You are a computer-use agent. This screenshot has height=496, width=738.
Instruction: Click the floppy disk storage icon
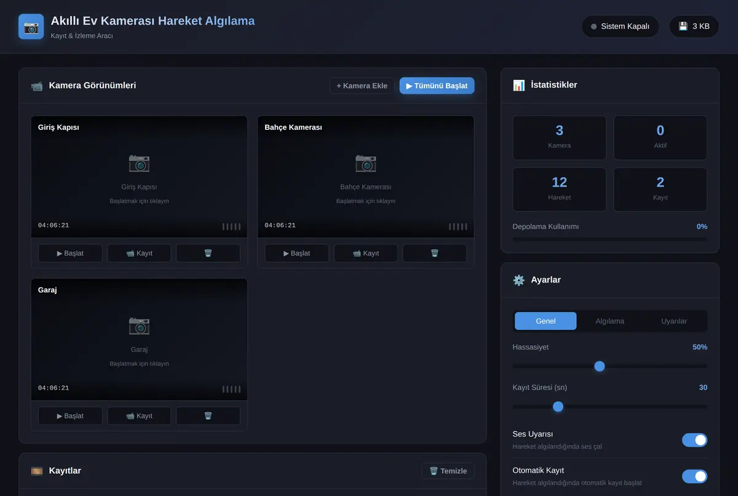click(x=683, y=26)
